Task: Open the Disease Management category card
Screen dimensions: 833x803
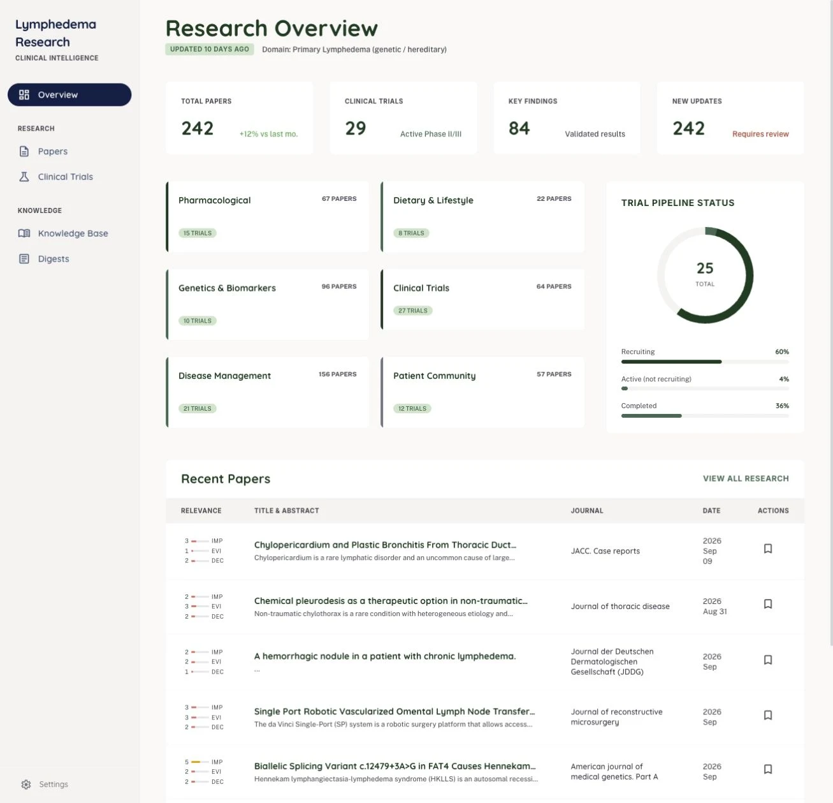Action: pyautogui.click(x=268, y=392)
